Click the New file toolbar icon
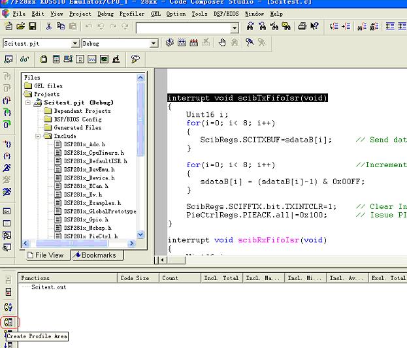The width and height of the screenshot is (407, 348). tap(8, 27)
